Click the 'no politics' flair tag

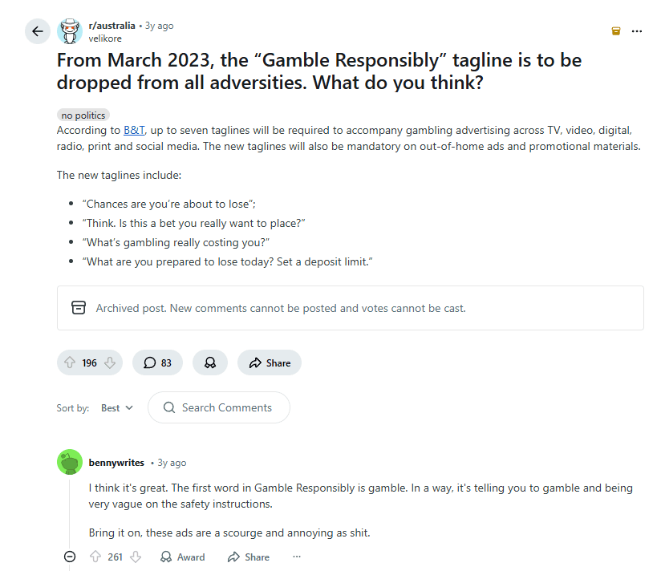coord(83,115)
